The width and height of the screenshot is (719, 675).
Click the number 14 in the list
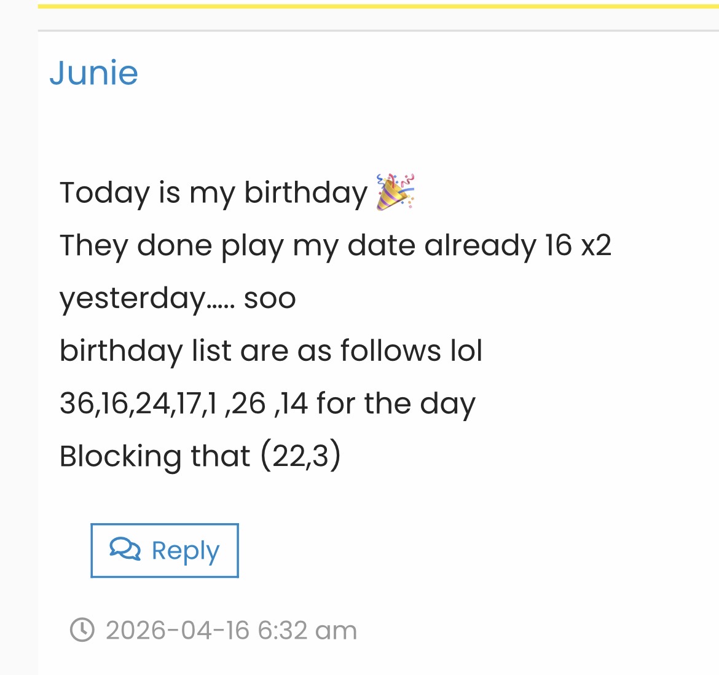tap(294, 403)
